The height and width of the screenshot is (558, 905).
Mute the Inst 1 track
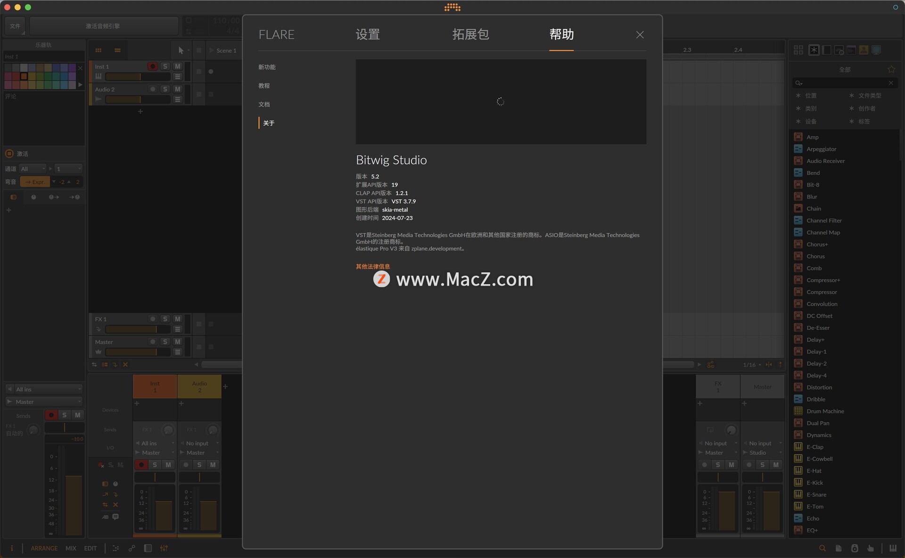(x=178, y=66)
